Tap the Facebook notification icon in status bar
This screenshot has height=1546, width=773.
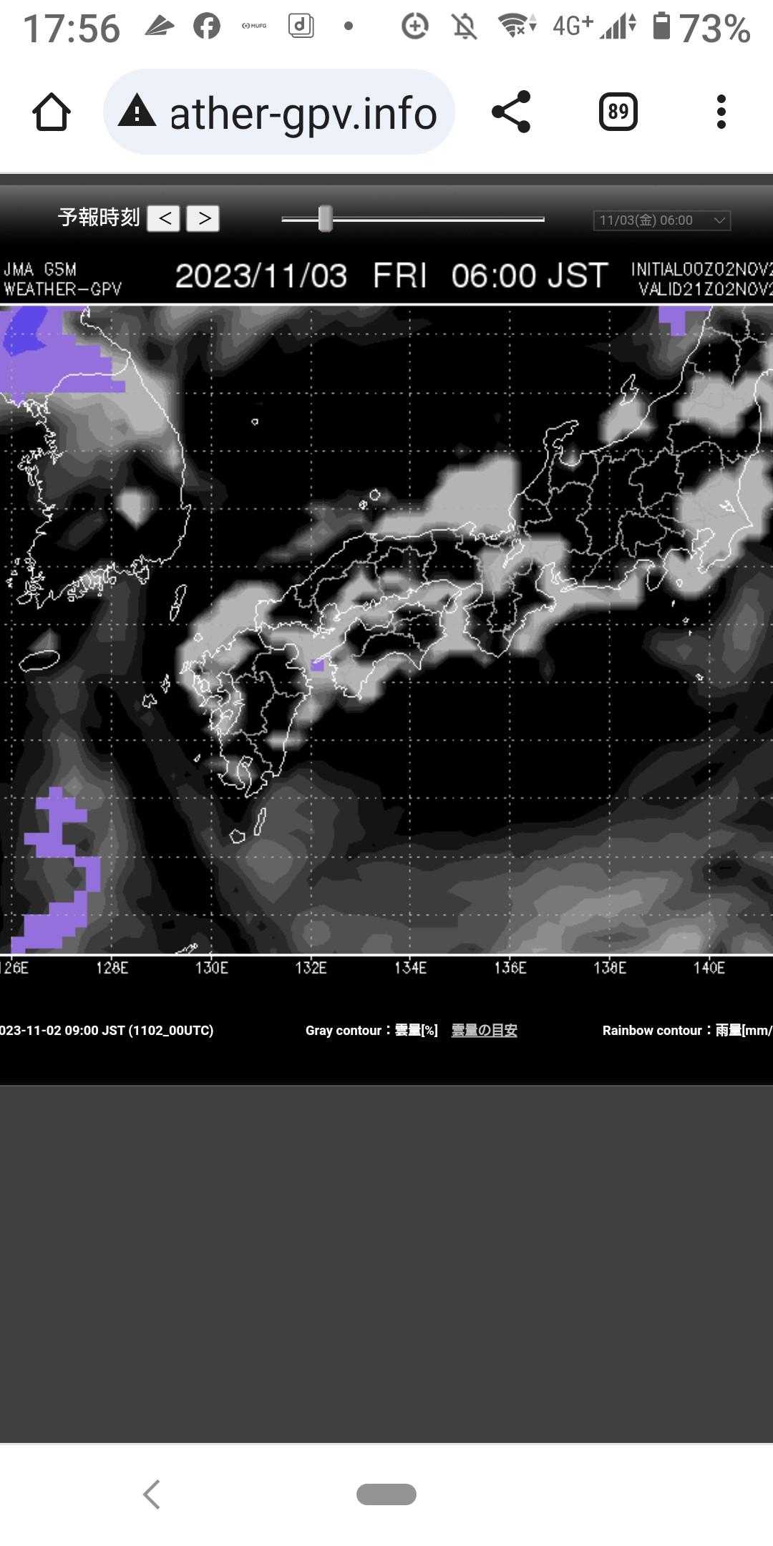pos(207,27)
